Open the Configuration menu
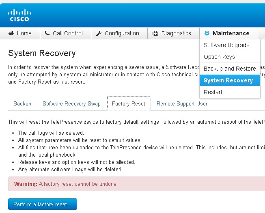Image resolution: width=265 pixels, height=213 pixels. point(119,33)
